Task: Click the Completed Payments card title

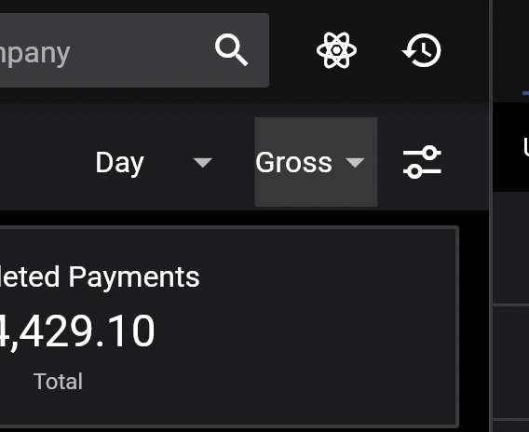Action: [x=100, y=277]
